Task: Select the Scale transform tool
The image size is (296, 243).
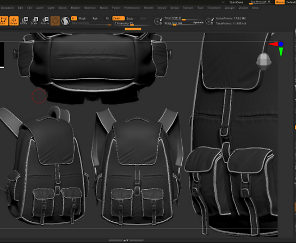Action: click(34, 21)
